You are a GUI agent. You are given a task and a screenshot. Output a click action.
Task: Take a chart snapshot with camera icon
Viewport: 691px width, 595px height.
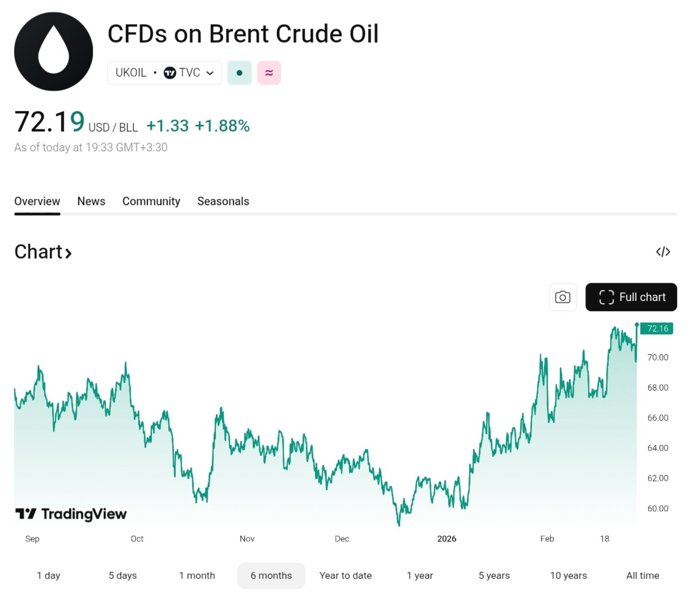tap(562, 297)
